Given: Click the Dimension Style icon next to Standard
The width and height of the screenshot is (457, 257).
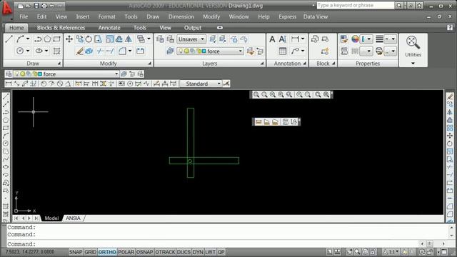Looking at the screenshot, I should [226, 84].
